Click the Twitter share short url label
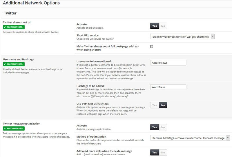 coord(17,22)
